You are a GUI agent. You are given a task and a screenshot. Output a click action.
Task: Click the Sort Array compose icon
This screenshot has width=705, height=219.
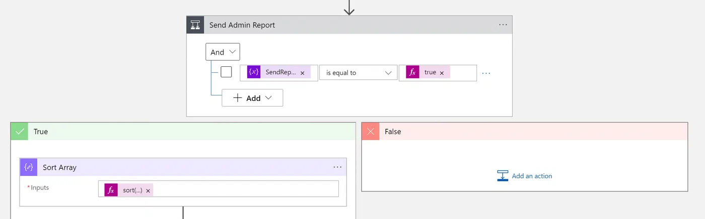29,167
